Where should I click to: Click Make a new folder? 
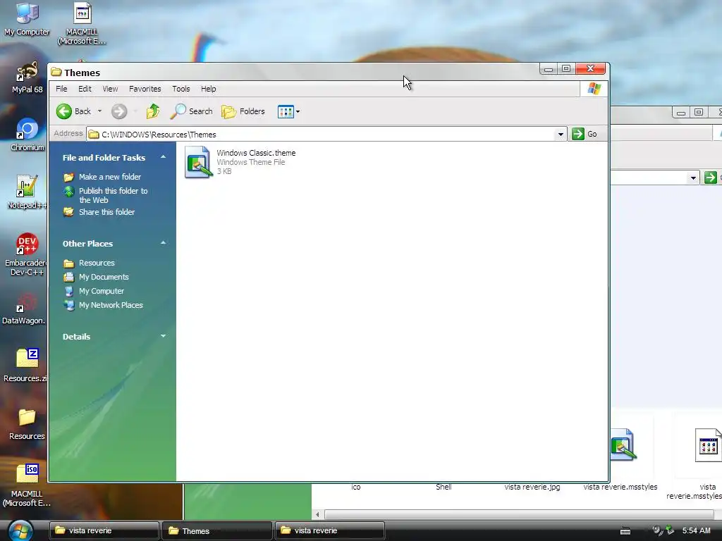tap(109, 177)
